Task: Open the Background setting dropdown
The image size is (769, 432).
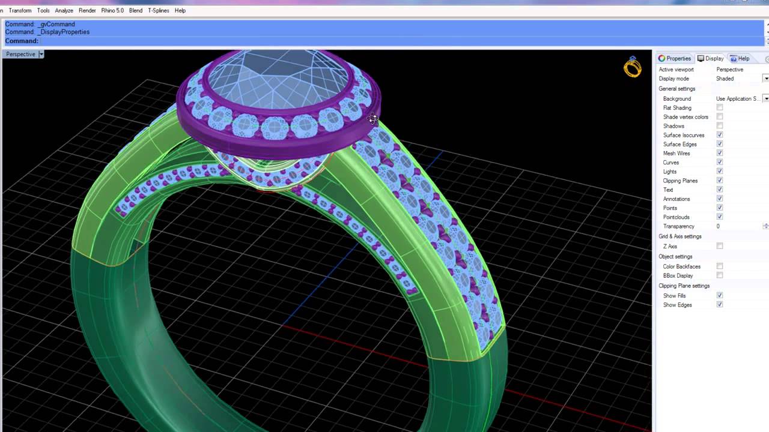Action: 766,98
